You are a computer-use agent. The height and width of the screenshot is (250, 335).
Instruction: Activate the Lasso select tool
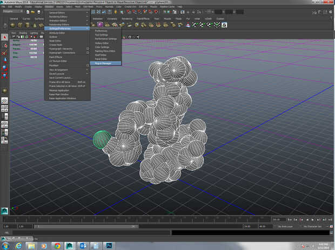pos(5,45)
